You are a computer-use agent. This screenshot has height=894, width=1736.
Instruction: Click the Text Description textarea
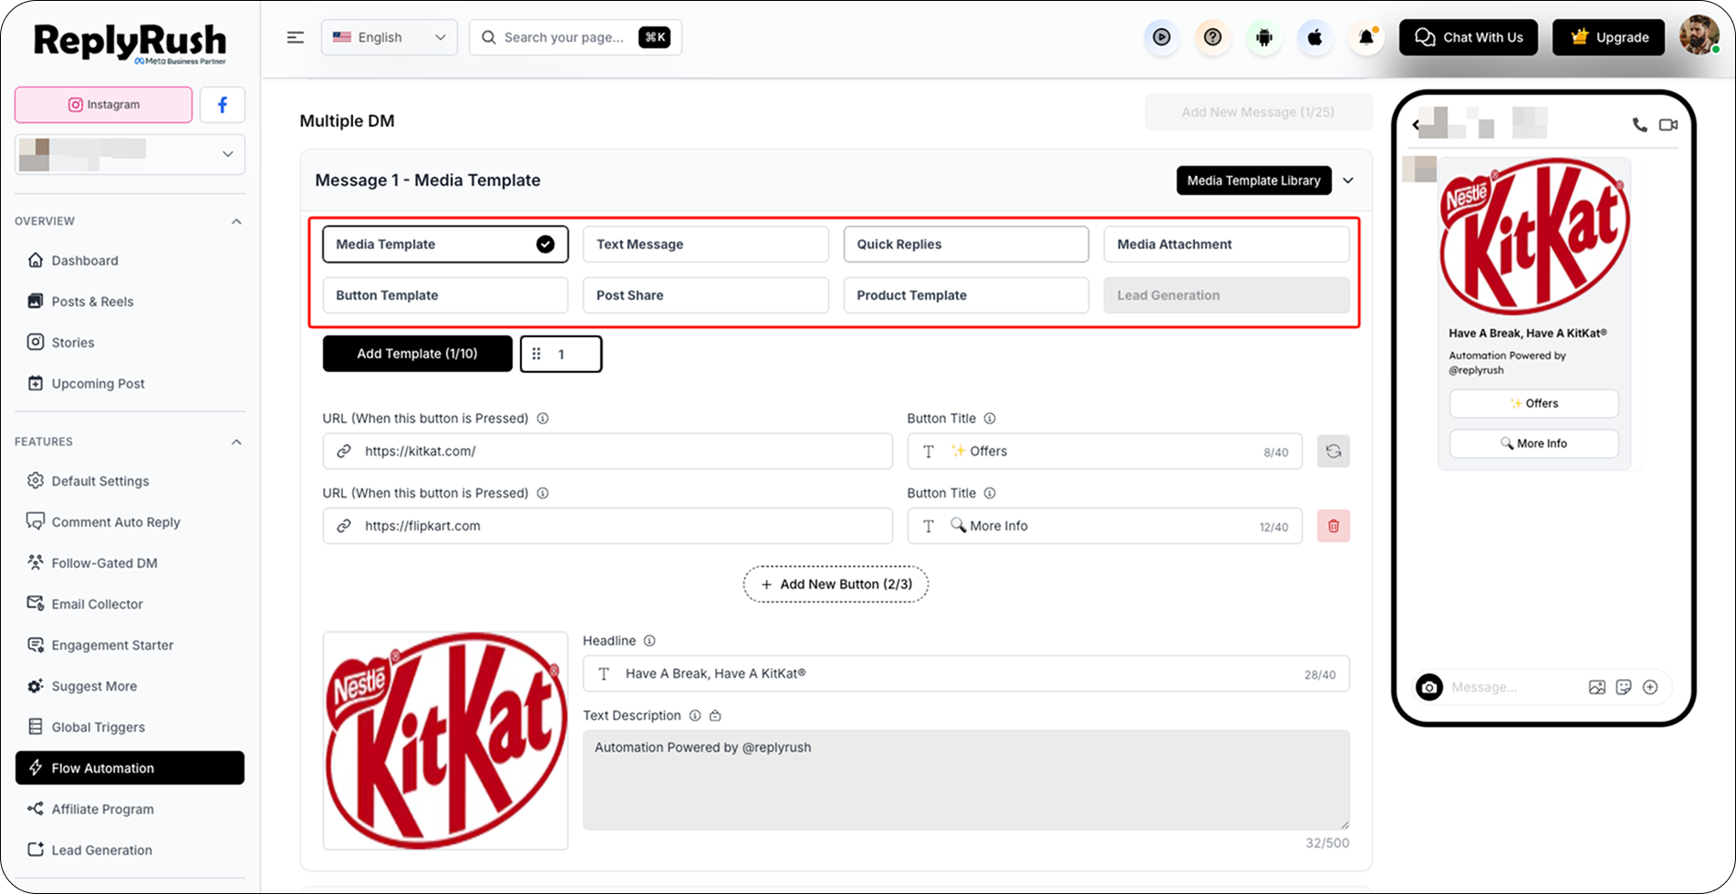click(966, 780)
